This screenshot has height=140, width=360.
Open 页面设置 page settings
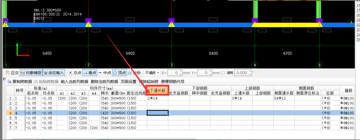[128, 81]
